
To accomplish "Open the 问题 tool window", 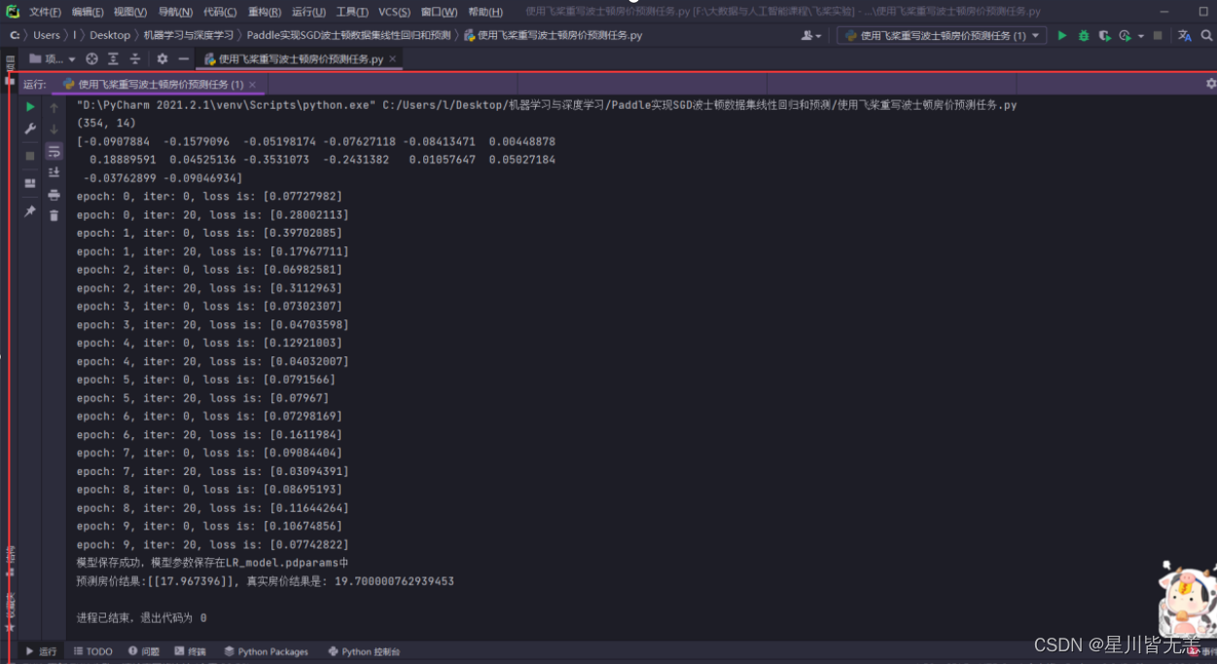I will 143,651.
